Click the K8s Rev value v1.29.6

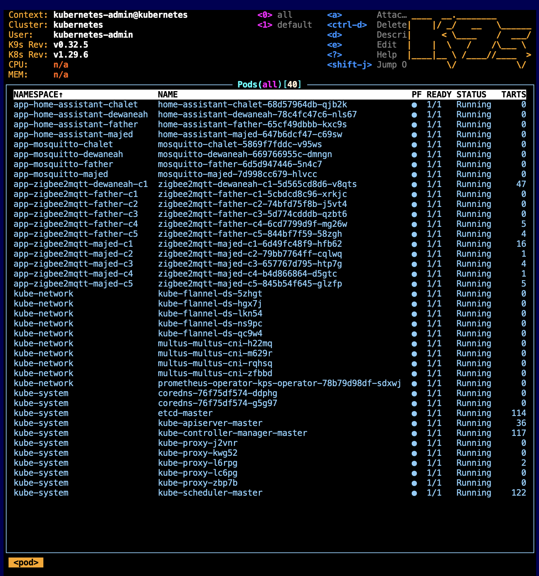[71, 55]
